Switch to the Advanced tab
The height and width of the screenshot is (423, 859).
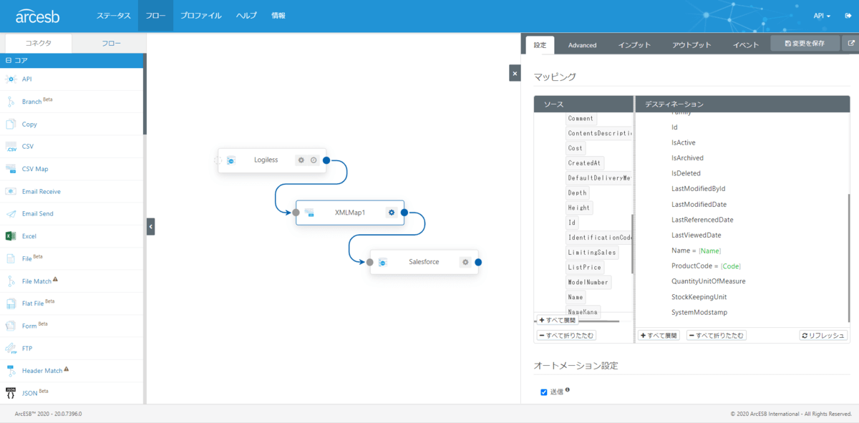coord(582,45)
